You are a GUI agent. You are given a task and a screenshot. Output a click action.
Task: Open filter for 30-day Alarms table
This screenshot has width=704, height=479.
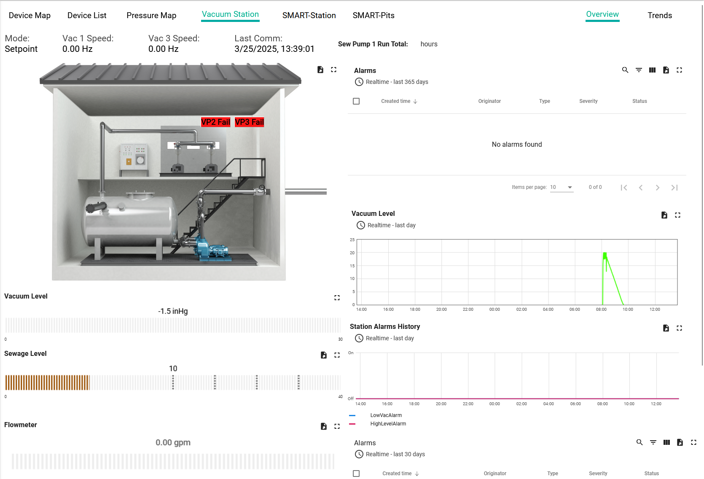[653, 442]
